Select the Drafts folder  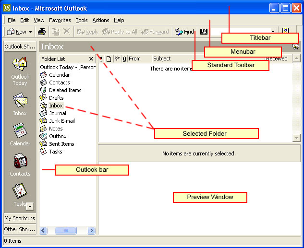coord(52,98)
